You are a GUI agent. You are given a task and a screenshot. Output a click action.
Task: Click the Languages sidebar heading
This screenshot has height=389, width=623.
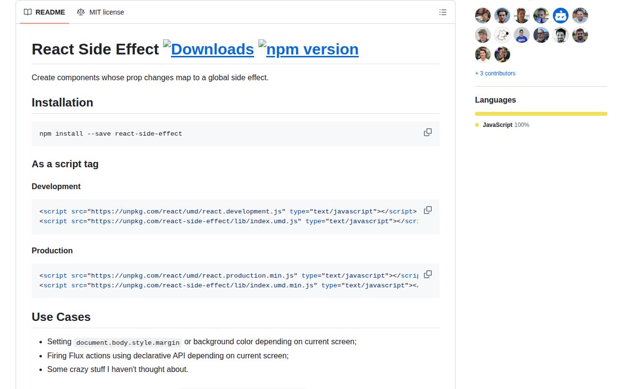[x=495, y=100]
